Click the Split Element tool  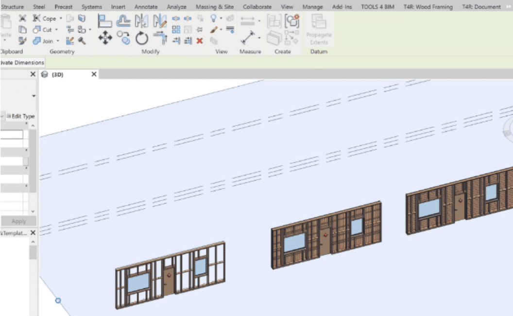click(x=176, y=18)
